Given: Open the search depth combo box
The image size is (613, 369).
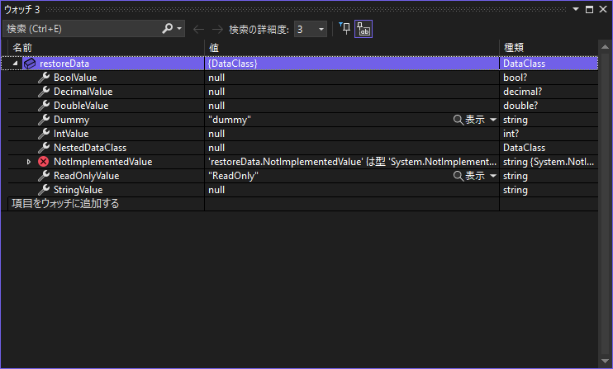Looking at the screenshot, I should click(311, 29).
